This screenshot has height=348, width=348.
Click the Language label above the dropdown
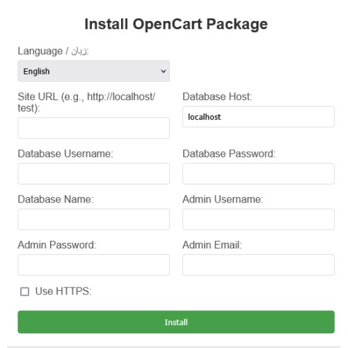click(x=53, y=51)
